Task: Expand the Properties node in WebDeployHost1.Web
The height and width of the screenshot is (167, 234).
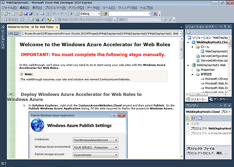Action: tap(193, 70)
